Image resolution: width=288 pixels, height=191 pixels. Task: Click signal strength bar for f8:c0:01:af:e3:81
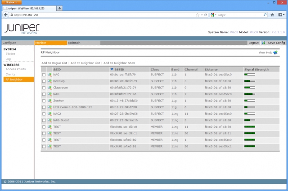coord(250,146)
